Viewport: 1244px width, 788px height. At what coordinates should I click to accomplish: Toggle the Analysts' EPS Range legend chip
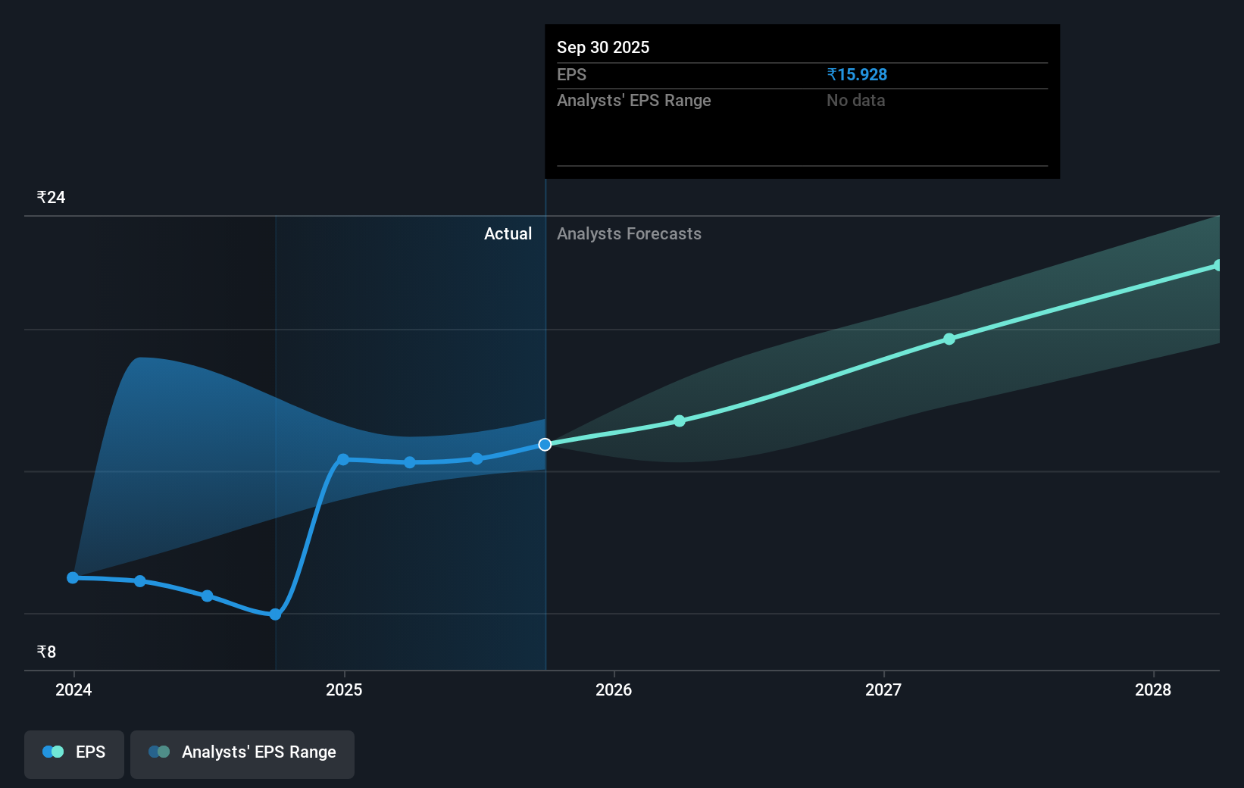pos(242,753)
